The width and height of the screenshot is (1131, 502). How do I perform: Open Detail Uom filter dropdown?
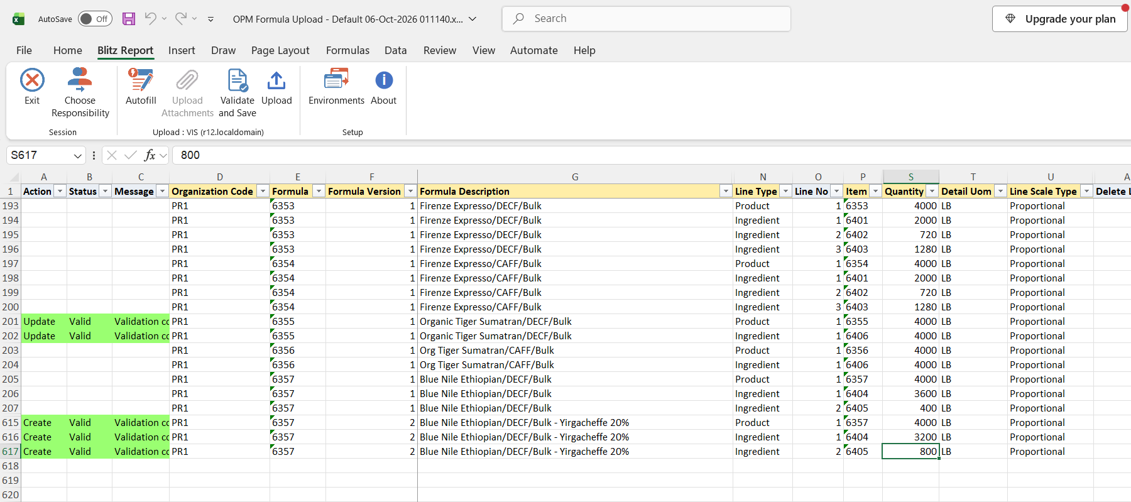click(x=1000, y=191)
